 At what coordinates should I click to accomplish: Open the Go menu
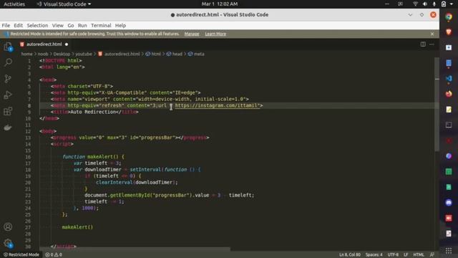click(71, 26)
